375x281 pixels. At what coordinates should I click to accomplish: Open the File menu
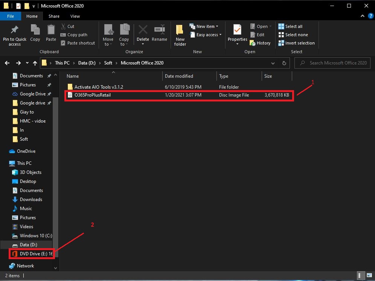(x=11, y=16)
